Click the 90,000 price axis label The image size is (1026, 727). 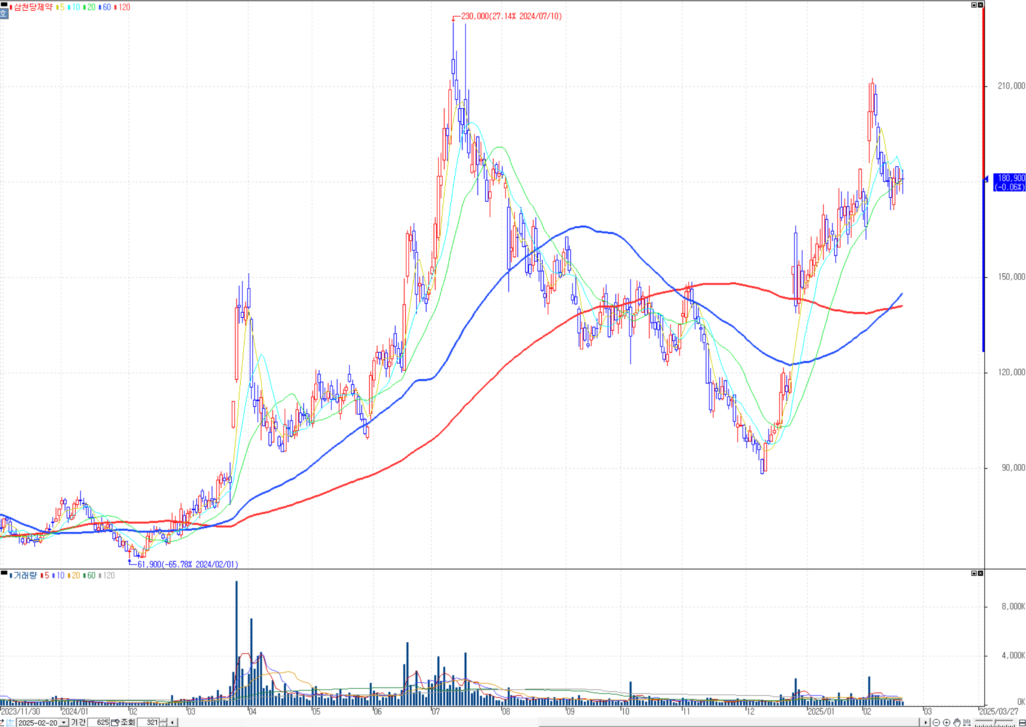[x=1013, y=467]
